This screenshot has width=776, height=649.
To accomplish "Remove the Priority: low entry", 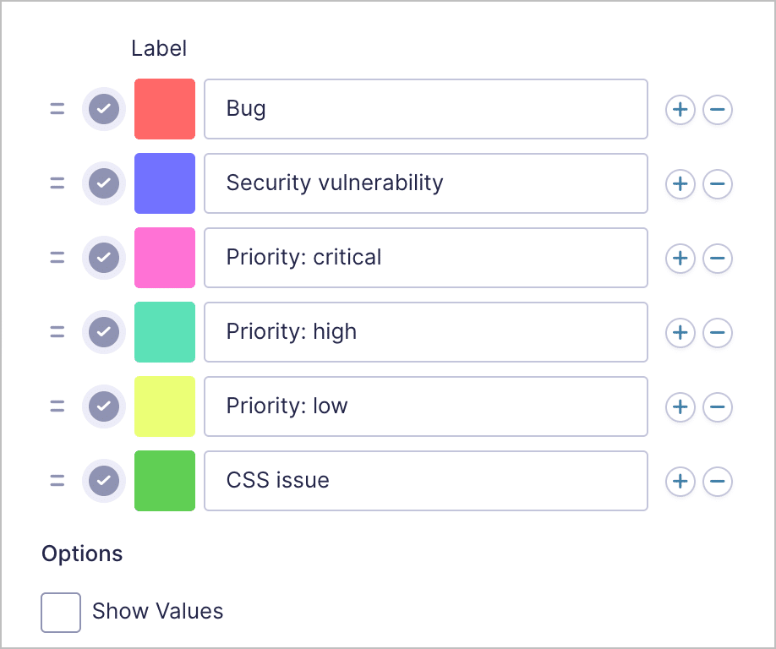I will point(717,406).
